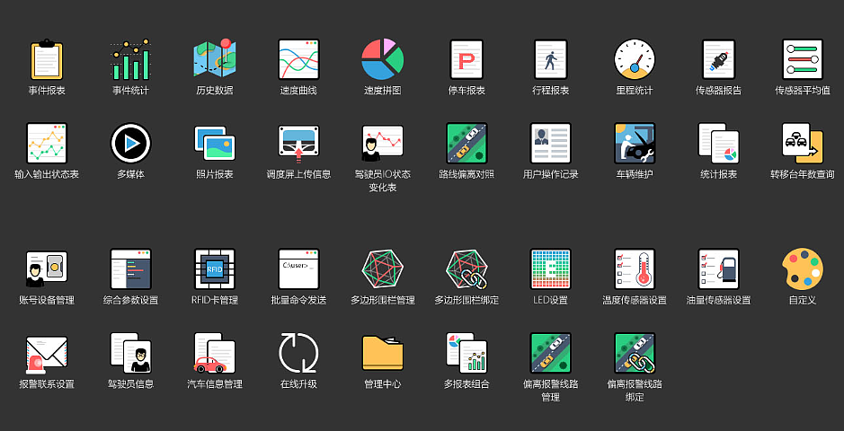Open the 账号设备管理 icon
The height and width of the screenshot is (431, 844).
[47, 268]
